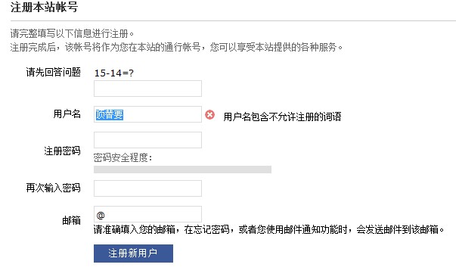Image resolution: width=456 pixels, height=280 pixels.
Task: Click the 注册密码 label
Action: (62, 151)
